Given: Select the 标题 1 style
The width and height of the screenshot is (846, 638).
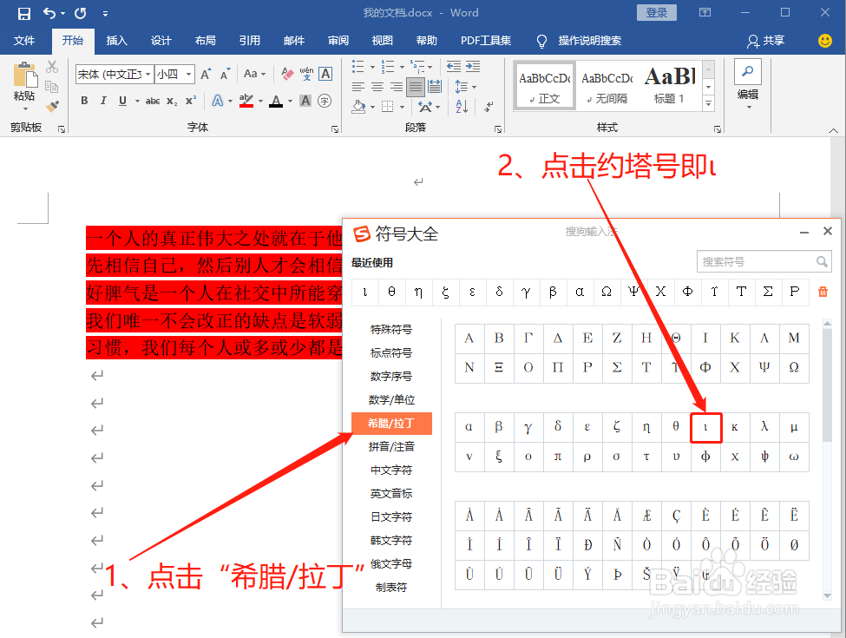Looking at the screenshot, I should [669, 86].
